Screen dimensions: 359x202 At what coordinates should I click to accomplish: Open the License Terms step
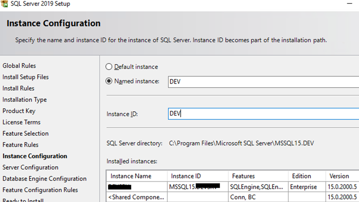point(22,122)
